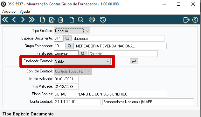Expand the Controle Contábil dropdown
201x117 pixels.
point(89,71)
